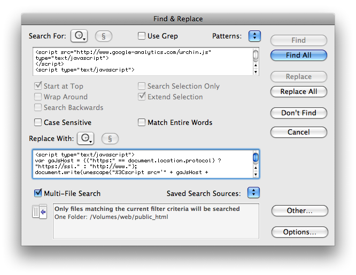The height and width of the screenshot is (275, 356).
Task: Open Search For recent history clock popup
Action: click(79, 36)
